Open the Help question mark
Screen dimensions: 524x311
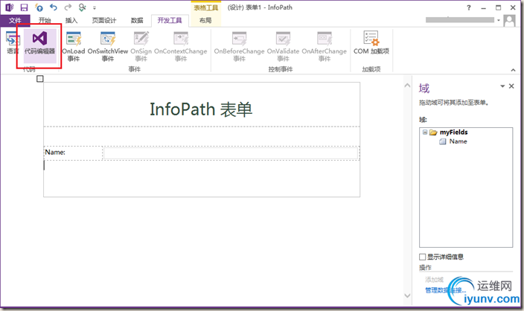pos(469,7)
